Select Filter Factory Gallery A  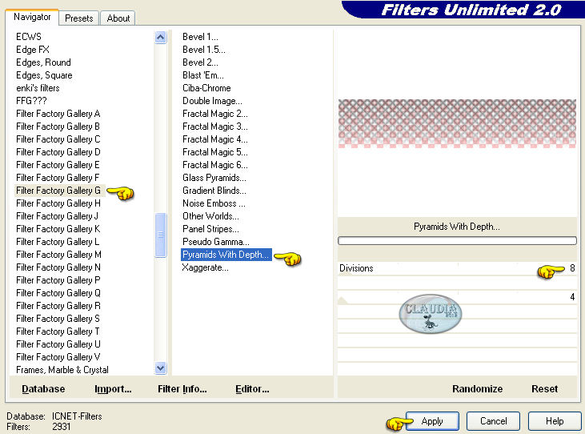pos(58,114)
